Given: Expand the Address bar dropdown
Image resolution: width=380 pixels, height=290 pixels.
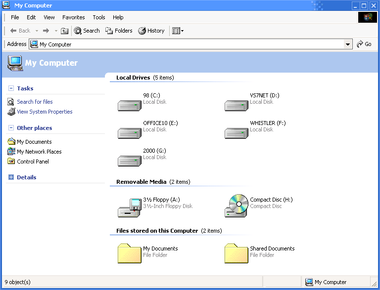Looking at the screenshot, I should [348, 44].
